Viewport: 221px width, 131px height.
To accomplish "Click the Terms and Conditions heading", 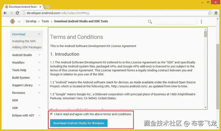I will pos(77,37).
